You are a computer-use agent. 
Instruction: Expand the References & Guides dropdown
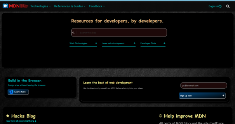[x=70, y=6]
